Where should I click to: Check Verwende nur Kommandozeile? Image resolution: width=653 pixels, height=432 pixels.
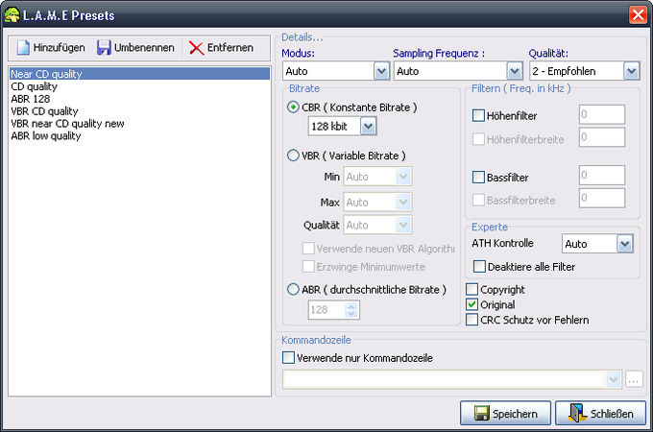point(288,357)
